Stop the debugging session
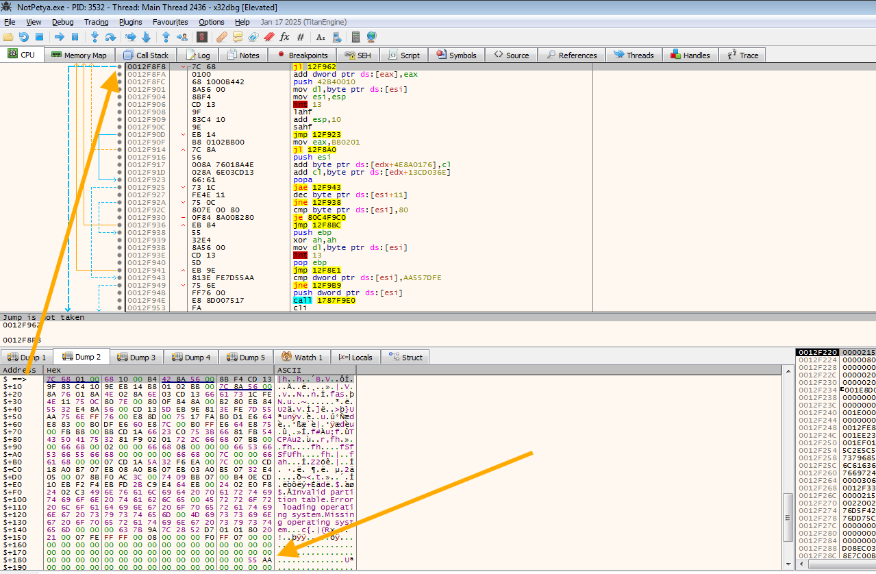This screenshot has height=574, width=876. (x=39, y=36)
